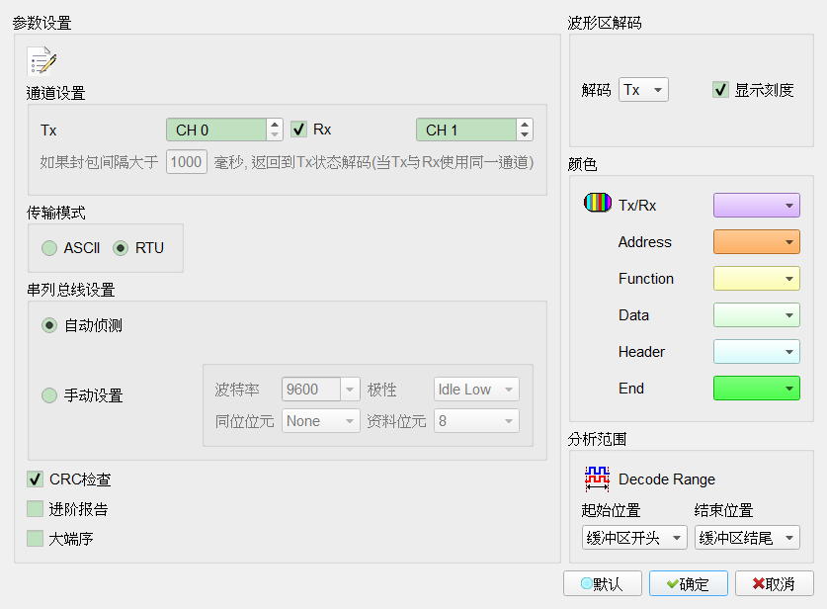Open the 资料位元 8 dropdown

point(476,421)
